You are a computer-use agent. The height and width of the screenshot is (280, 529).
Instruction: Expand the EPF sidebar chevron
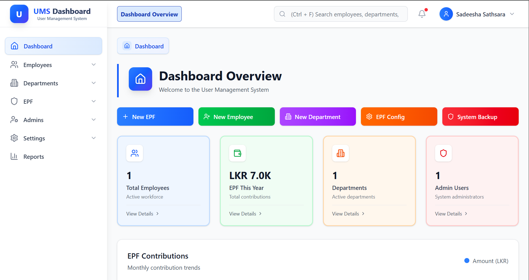point(94,101)
